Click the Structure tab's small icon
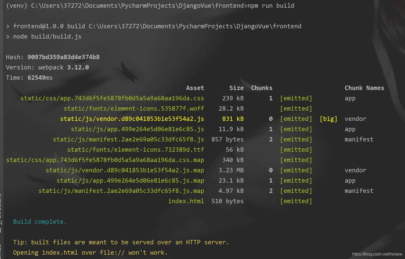Viewport: 405px width, 259px height. [x=1, y=229]
